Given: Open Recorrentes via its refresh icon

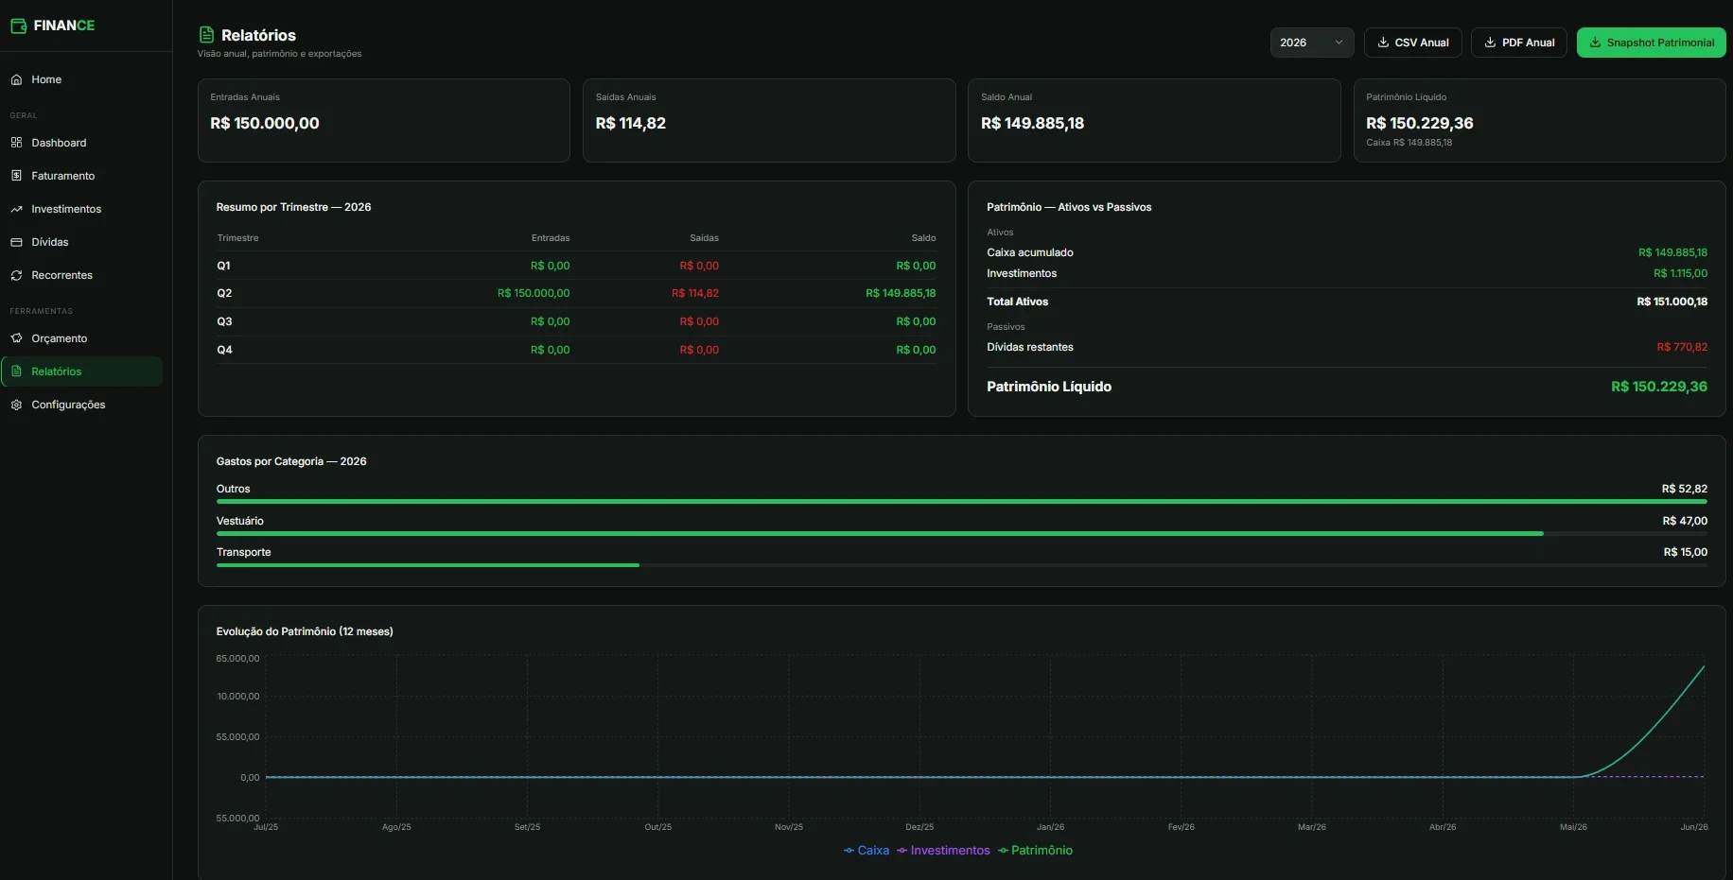Looking at the screenshot, I should click(x=16, y=275).
